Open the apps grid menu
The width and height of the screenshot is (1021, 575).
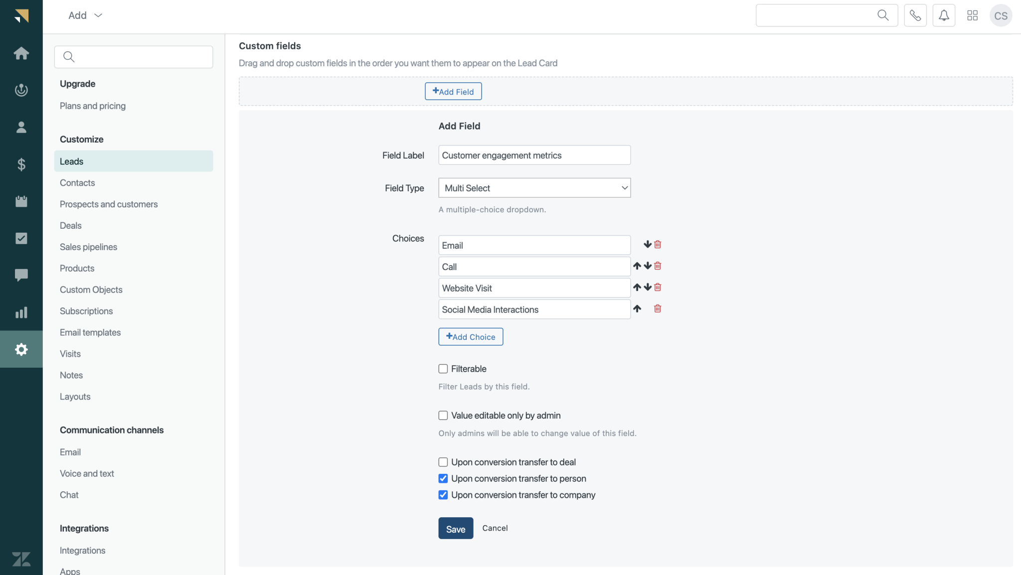pos(972,15)
